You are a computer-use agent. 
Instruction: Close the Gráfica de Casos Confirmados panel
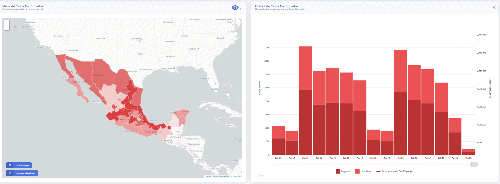point(494,8)
